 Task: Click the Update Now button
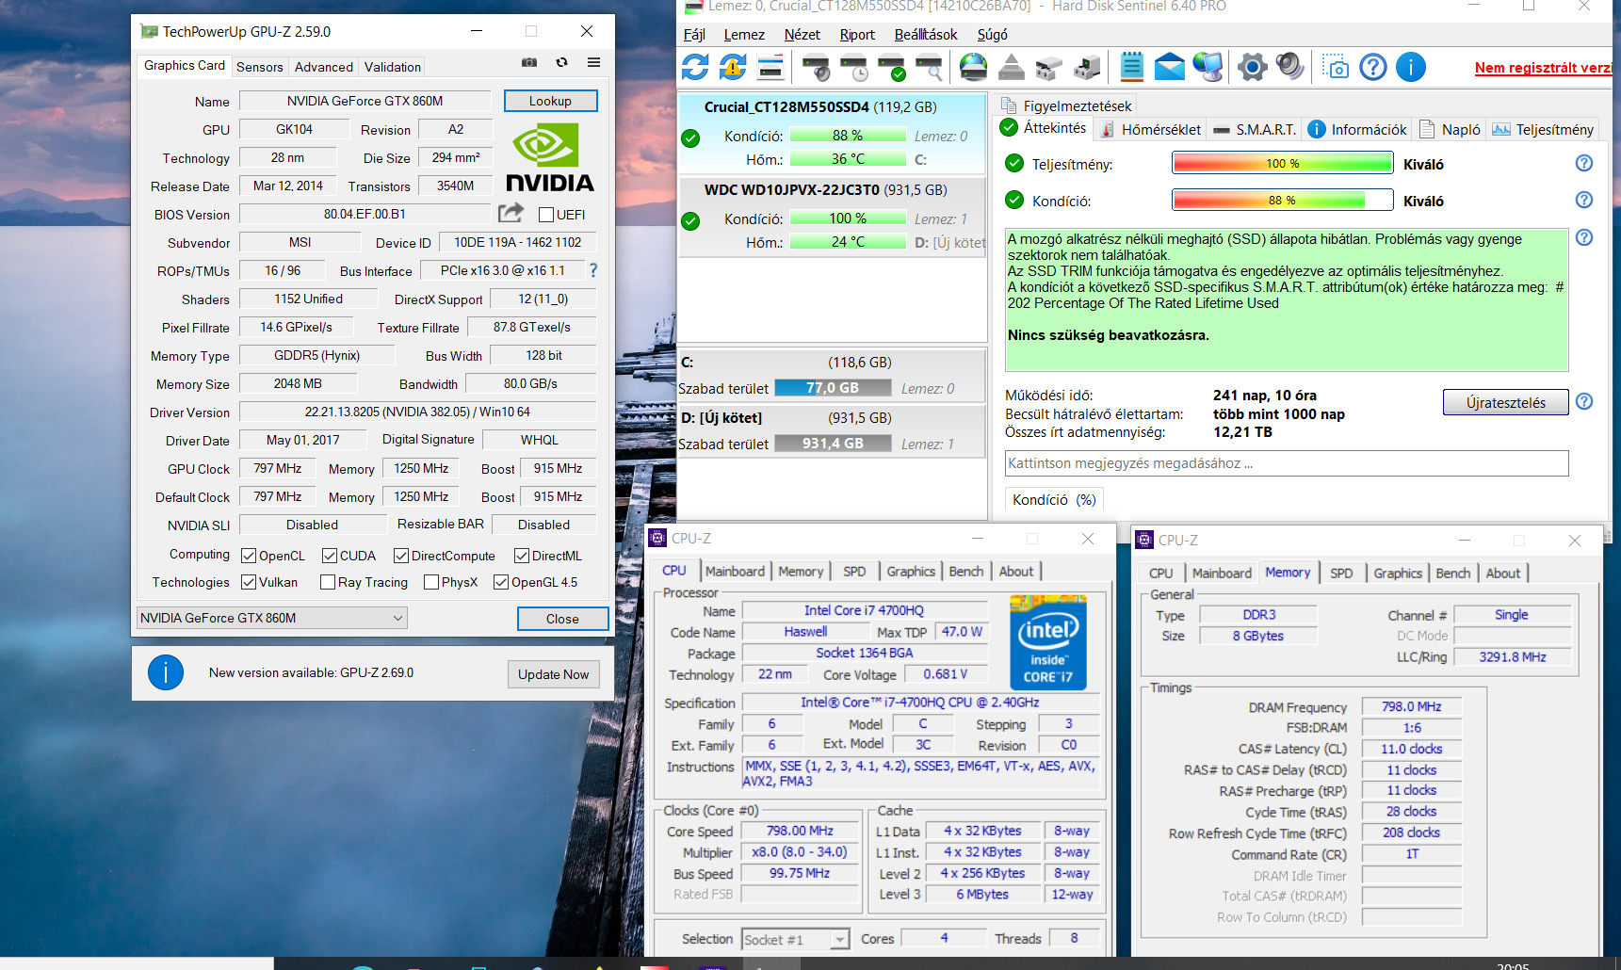tap(553, 674)
